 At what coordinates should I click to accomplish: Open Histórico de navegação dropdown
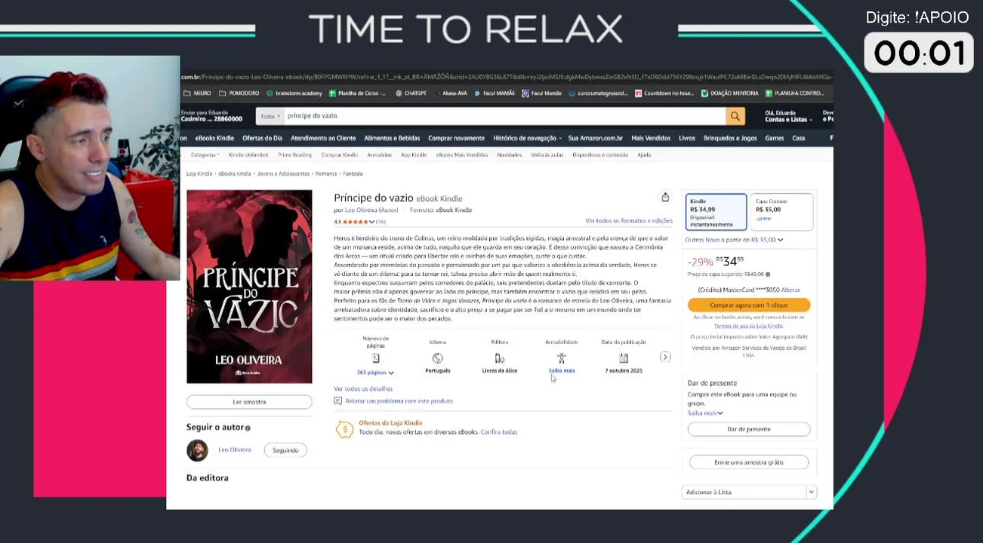coord(527,138)
